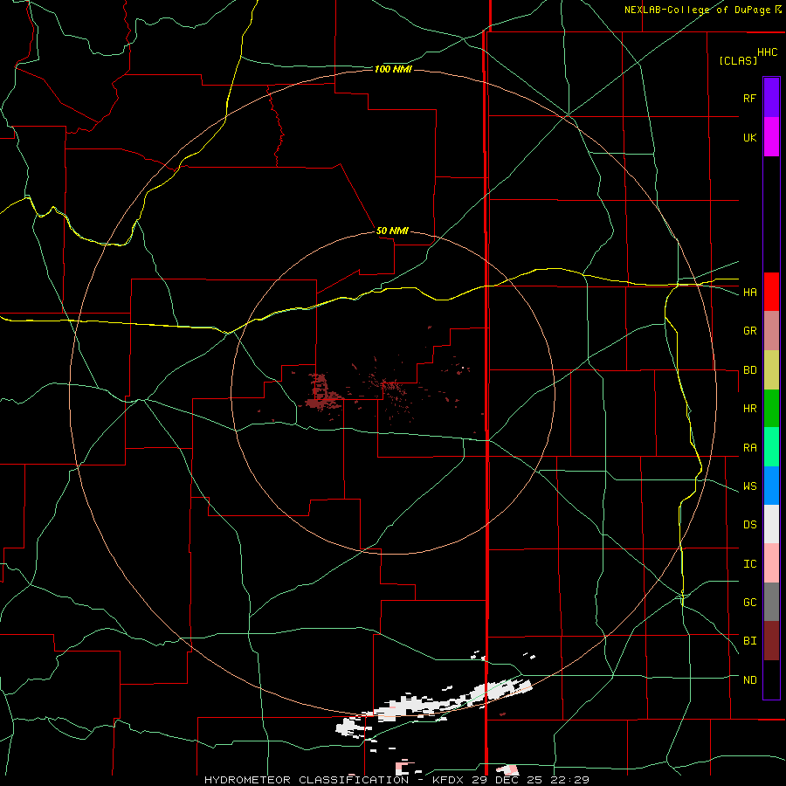Click the 'HYDROMETEOR CLASSIFICATION' title text
This screenshot has width=786, height=786.
307,780
